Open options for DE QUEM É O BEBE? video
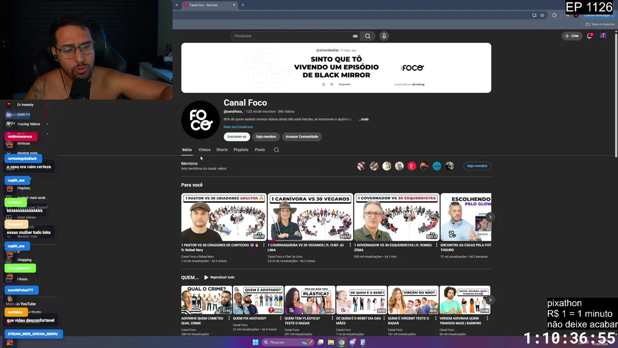Screen dimensions: 618x348 [x=384, y=319]
